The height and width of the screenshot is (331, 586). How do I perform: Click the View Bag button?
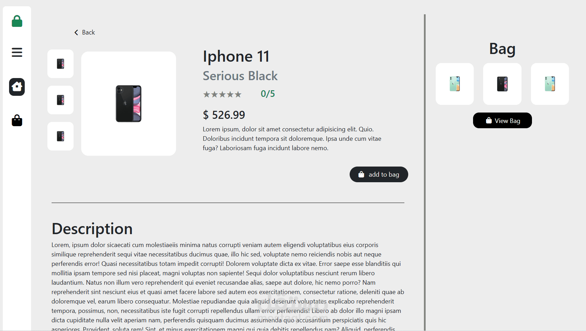(x=502, y=121)
